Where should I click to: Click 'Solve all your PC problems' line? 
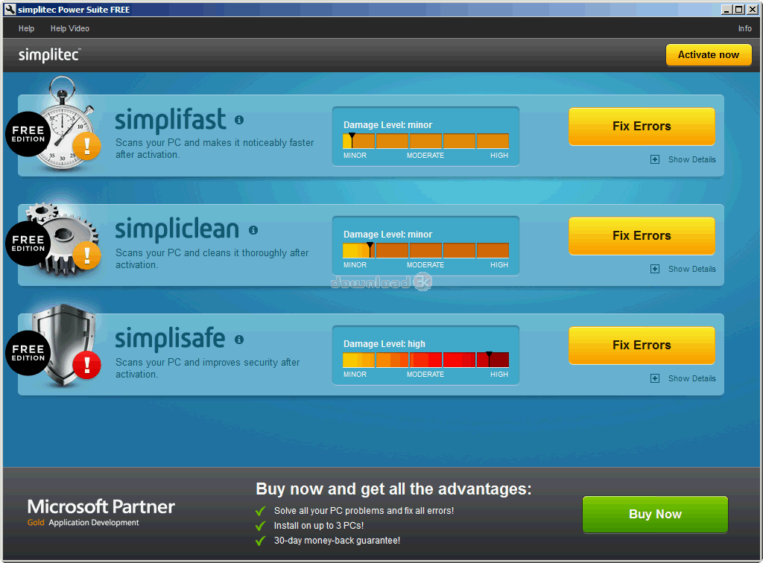tap(364, 510)
